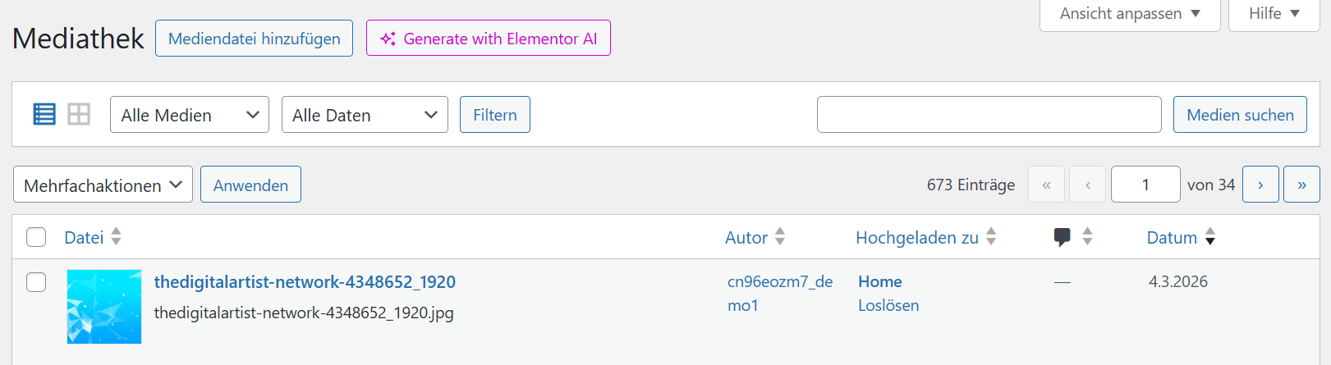The height and width of the screenshot is (365, 1331).
Task: Switch to list view icon
Action: tap(44, 114)
